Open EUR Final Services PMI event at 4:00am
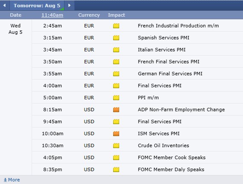 [160, 86]
